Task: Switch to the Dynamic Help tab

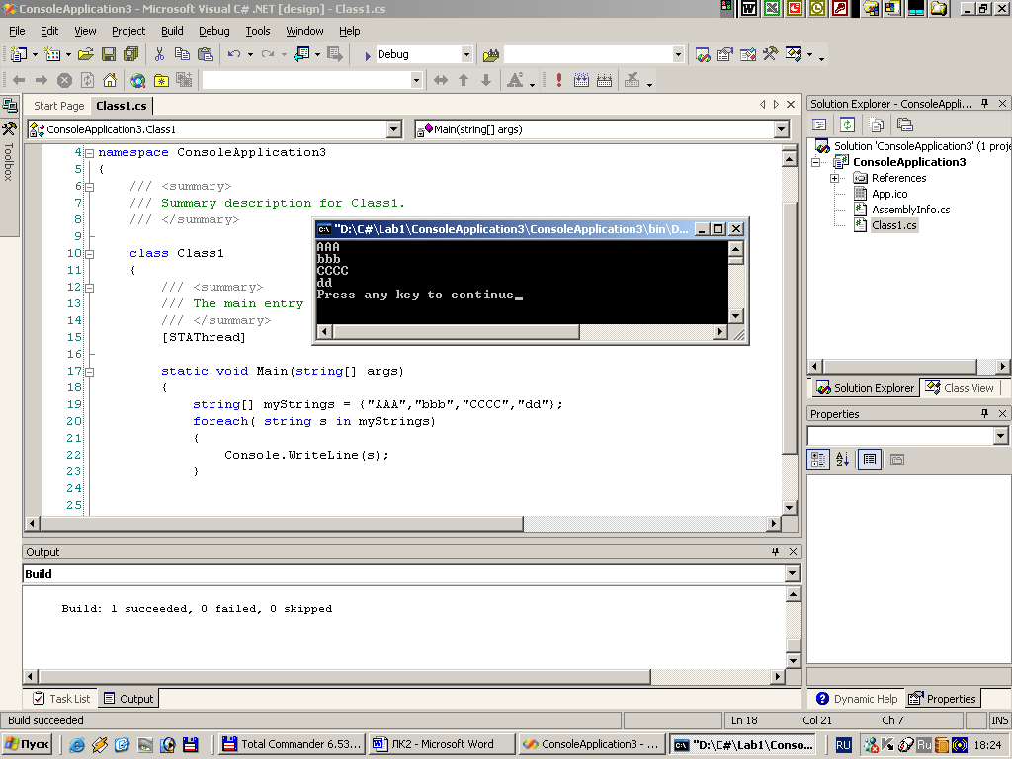Action: point(857,699)
